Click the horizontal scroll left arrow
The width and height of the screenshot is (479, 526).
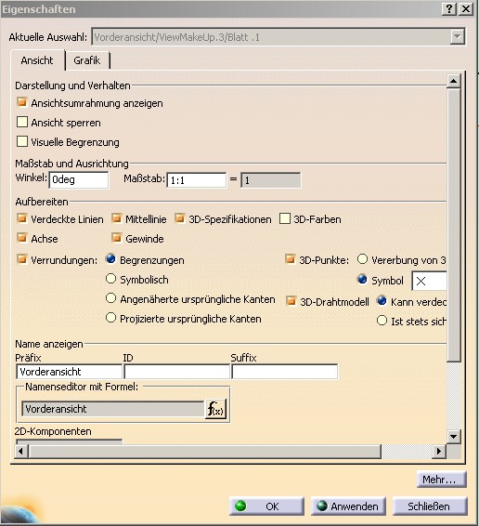click(20, 452)
